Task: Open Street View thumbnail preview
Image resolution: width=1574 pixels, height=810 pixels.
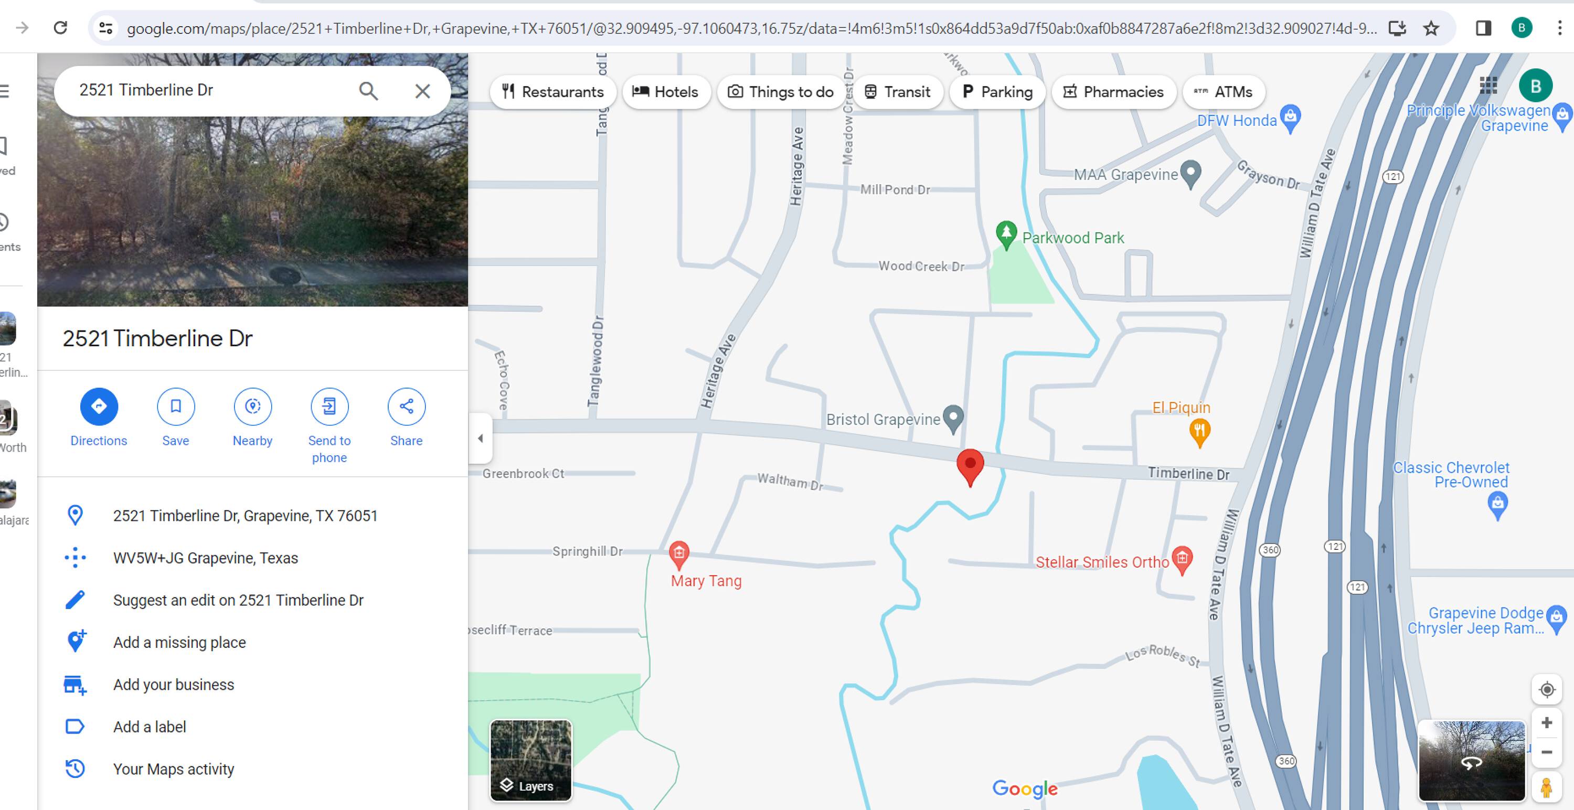Action: pos(1471,761)
